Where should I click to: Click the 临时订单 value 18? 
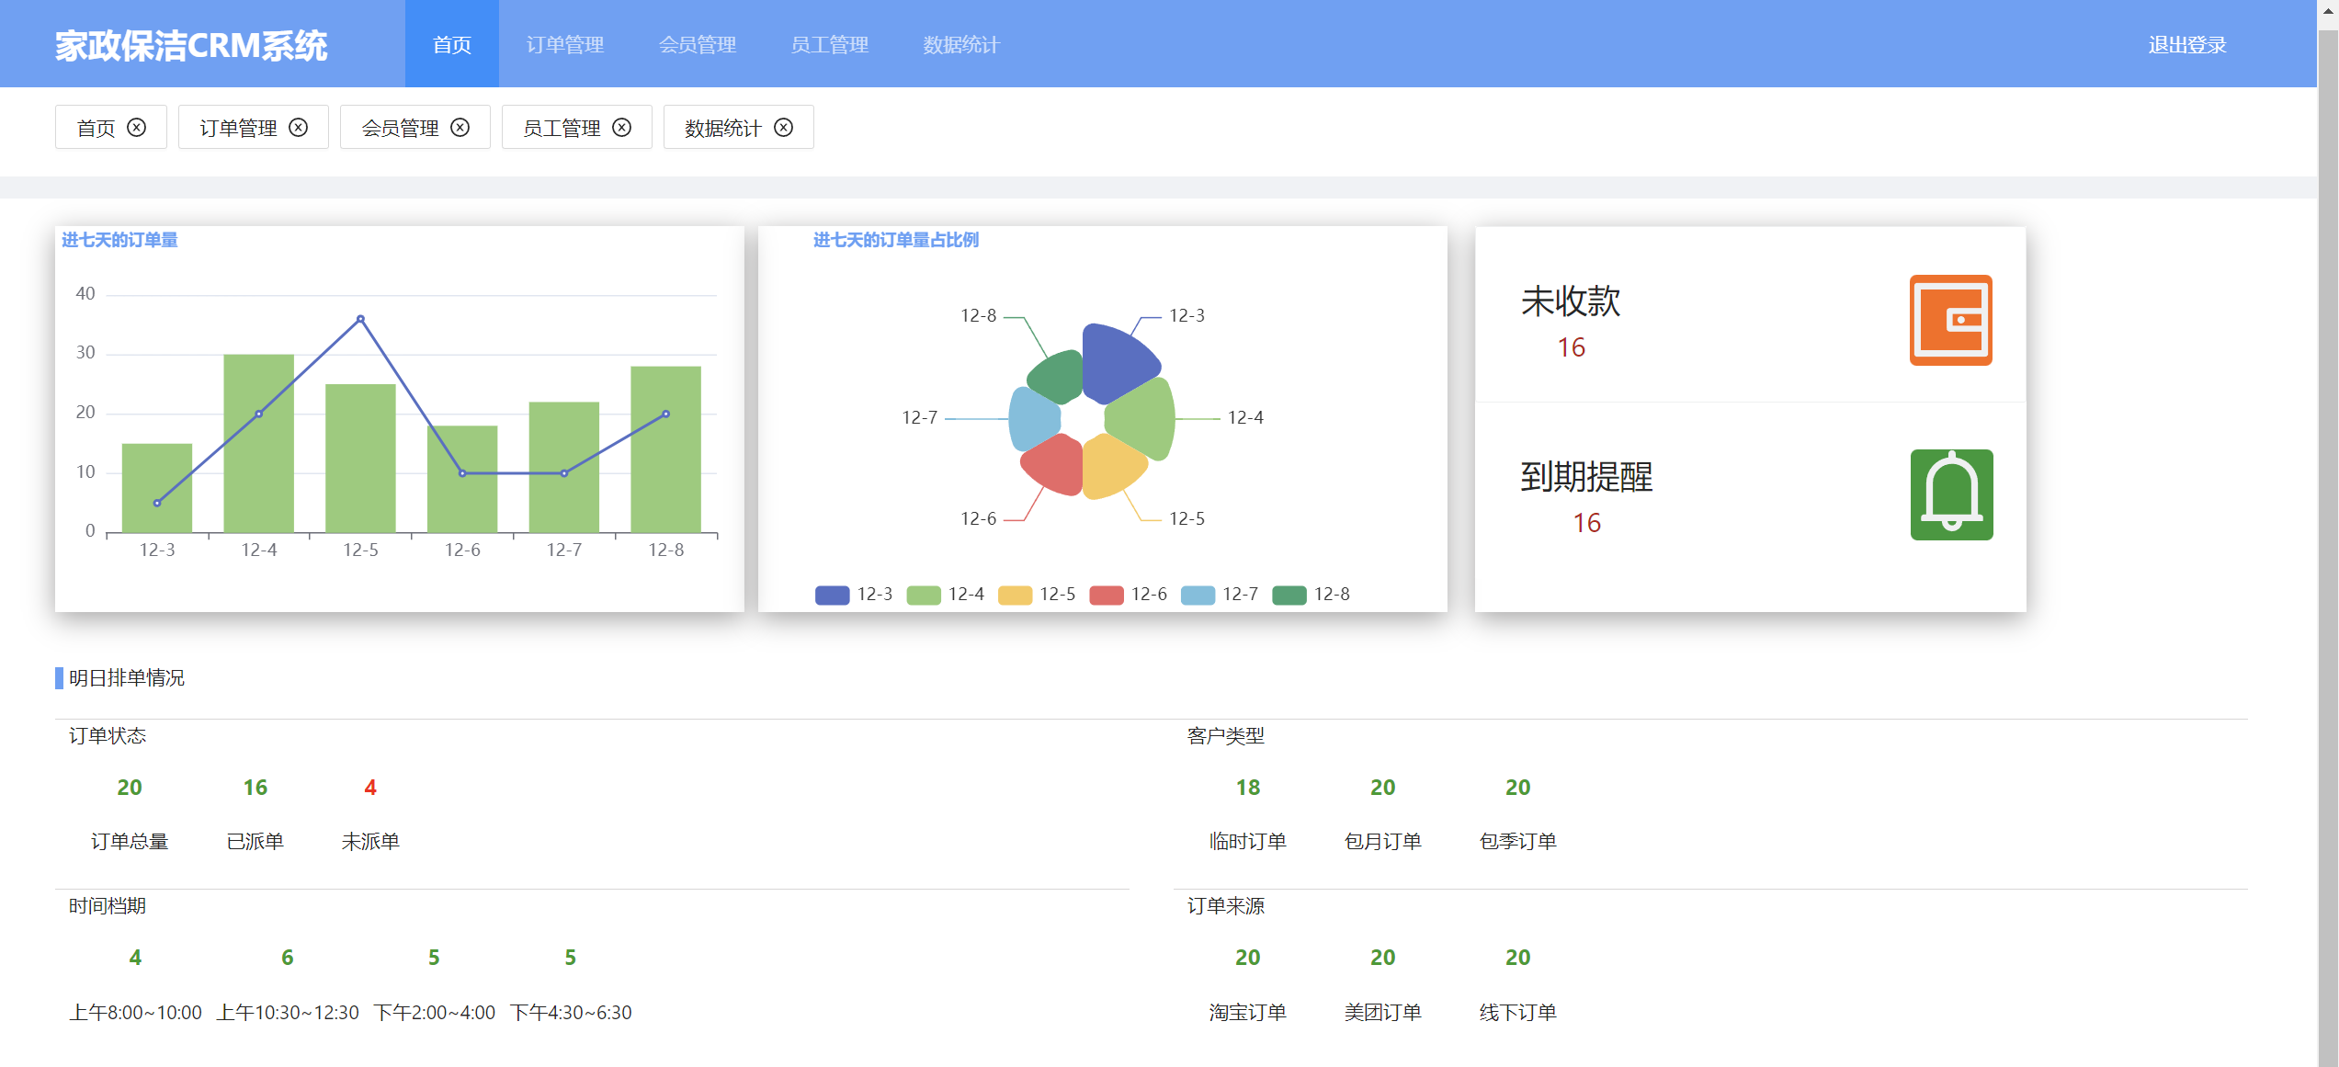click(1248, 788)
